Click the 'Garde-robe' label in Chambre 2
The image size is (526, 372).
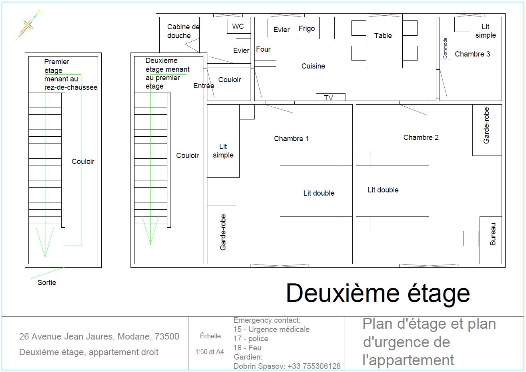tap(486, 125)
